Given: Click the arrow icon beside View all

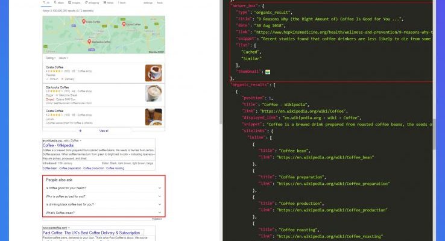Looking at the screenshot, I should (81, 130).
